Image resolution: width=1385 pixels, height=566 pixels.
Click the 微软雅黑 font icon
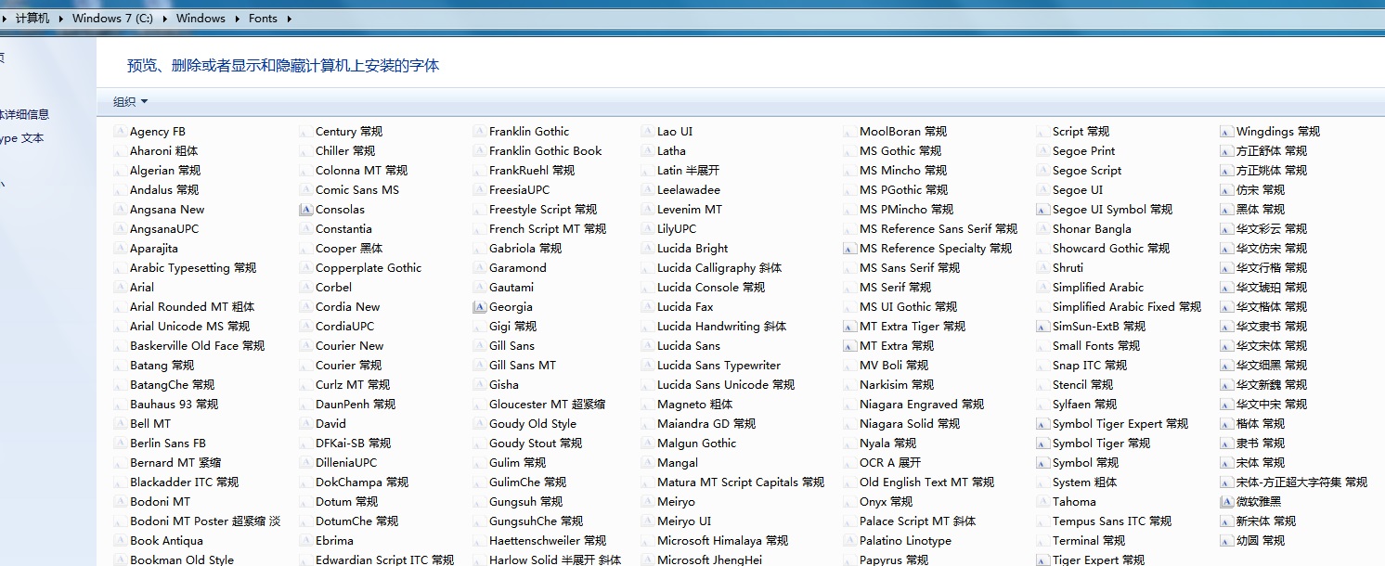1226,502
